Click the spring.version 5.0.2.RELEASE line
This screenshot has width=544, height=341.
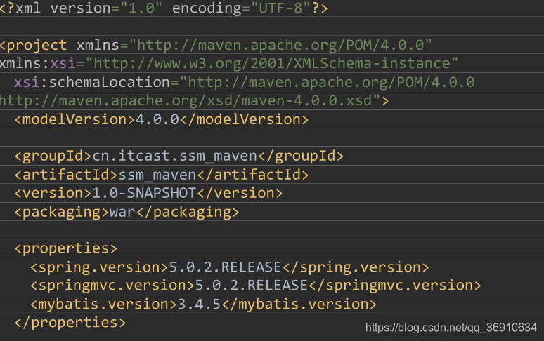(230, 267)
